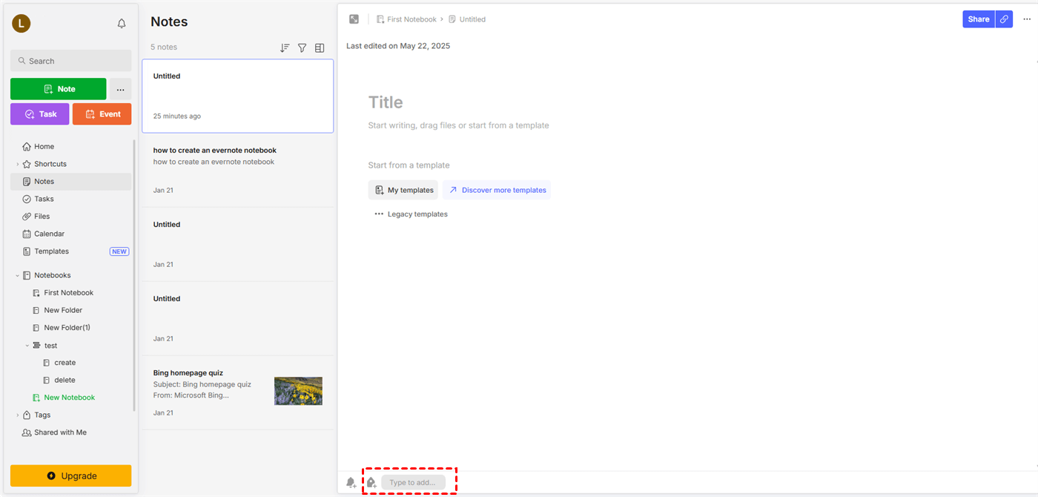Click the green New Notebook entry
1038x497 pixels.
pos(70,398)
